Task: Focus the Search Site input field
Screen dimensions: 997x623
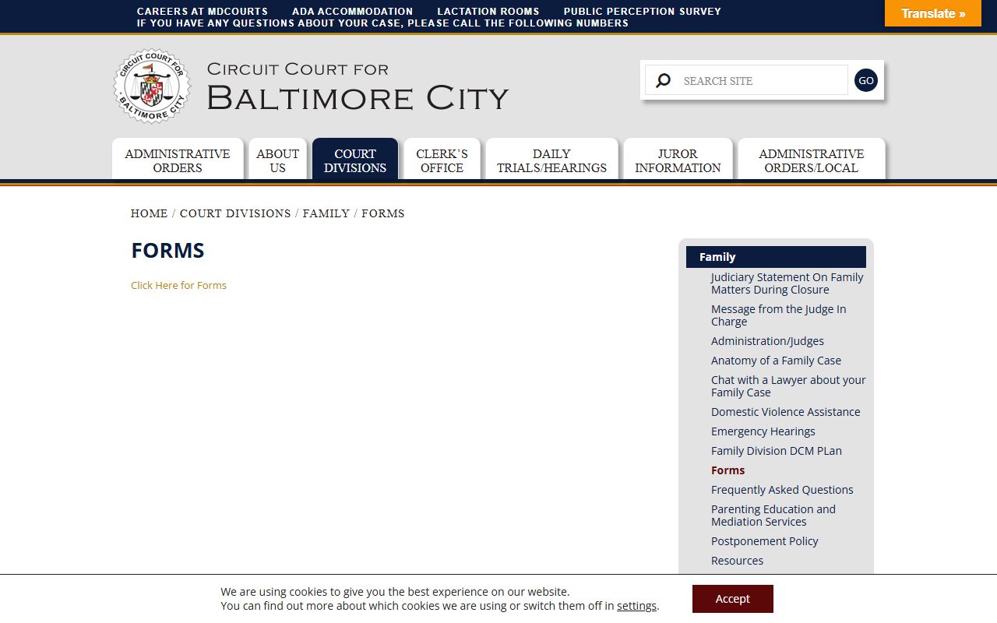Action: tap(746, 80)
